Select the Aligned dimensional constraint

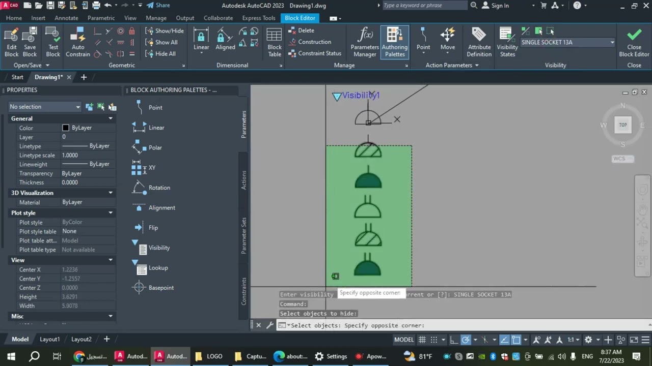tap(225, 40)
